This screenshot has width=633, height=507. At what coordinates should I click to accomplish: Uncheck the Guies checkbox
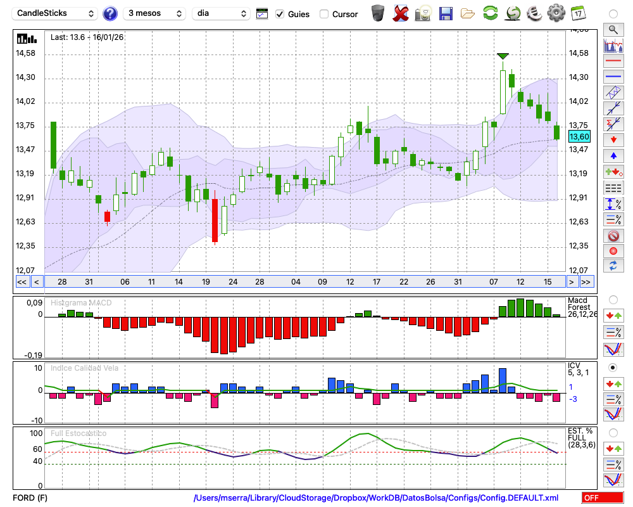pos(280,14)
